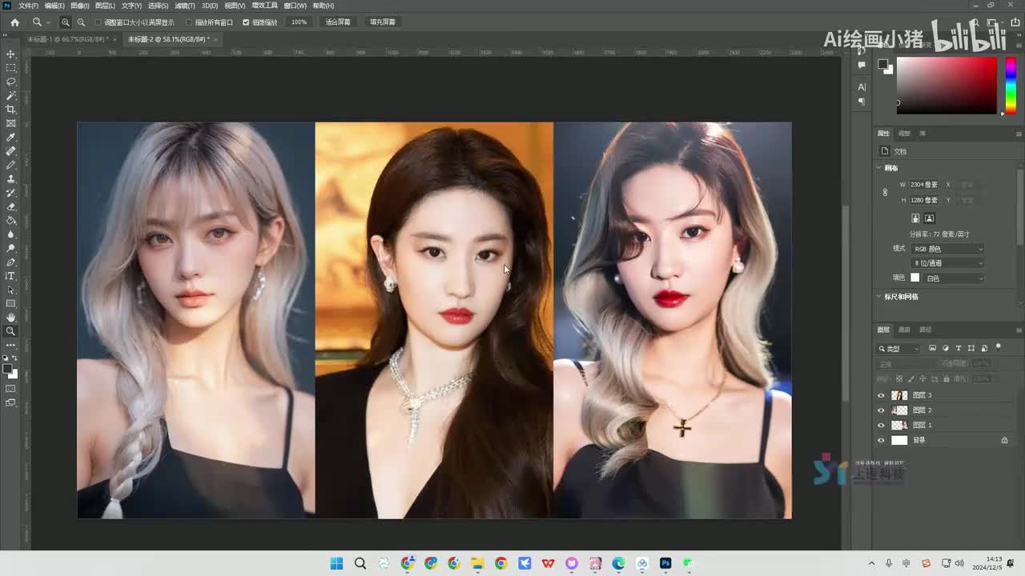Click inside the red color picker field
This screenshot has width=1025, height=576.
point(946,86)
